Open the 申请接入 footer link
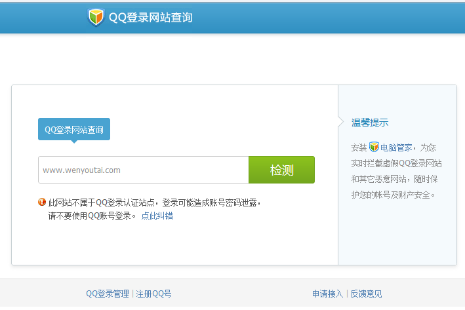Screen dimensions: 465x310 pos(327,294)
